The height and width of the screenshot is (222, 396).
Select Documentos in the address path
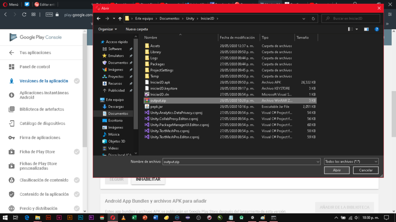(x=169, y=18)
